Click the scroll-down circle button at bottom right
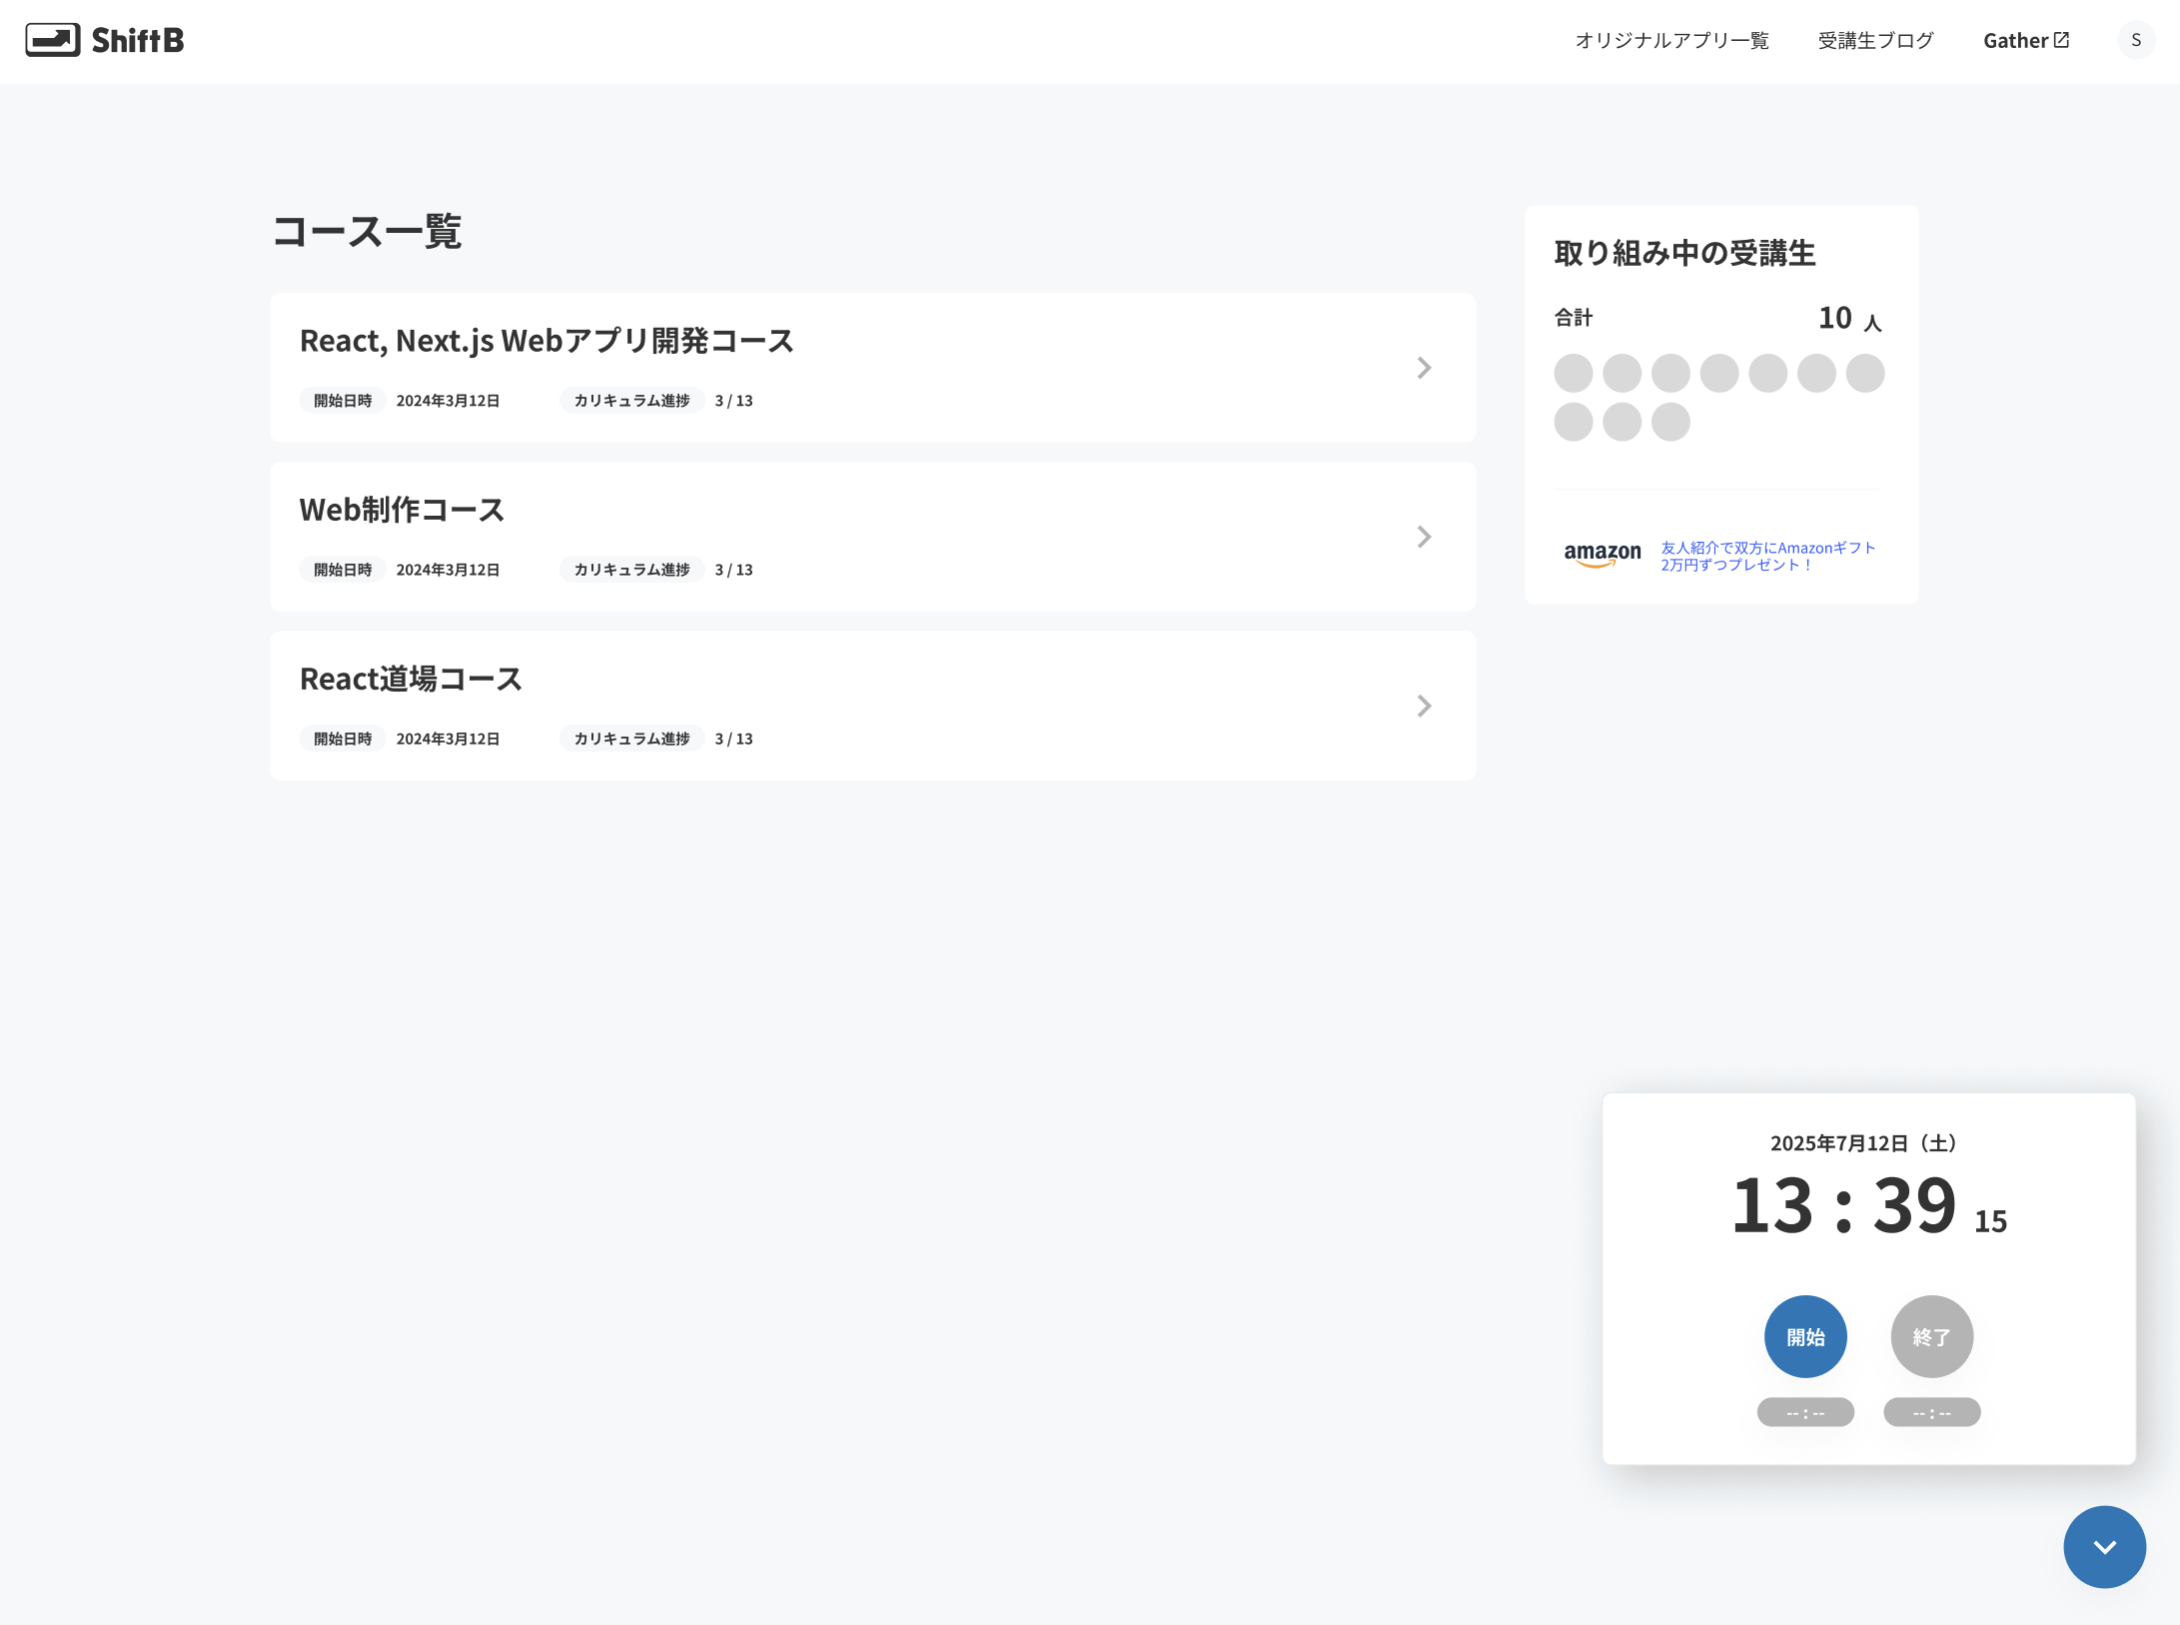Viewport: 2180px width, 1625px height. point(2104,1546)
